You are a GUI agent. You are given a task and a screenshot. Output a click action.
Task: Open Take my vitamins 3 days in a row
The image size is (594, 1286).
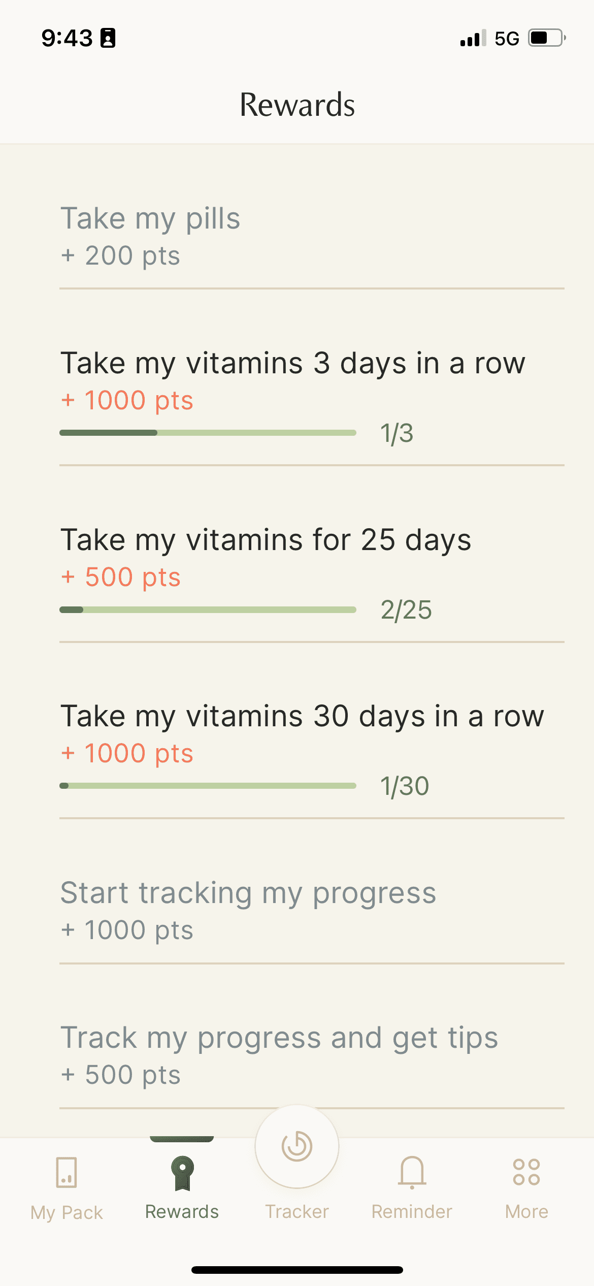tap(312, 396)
